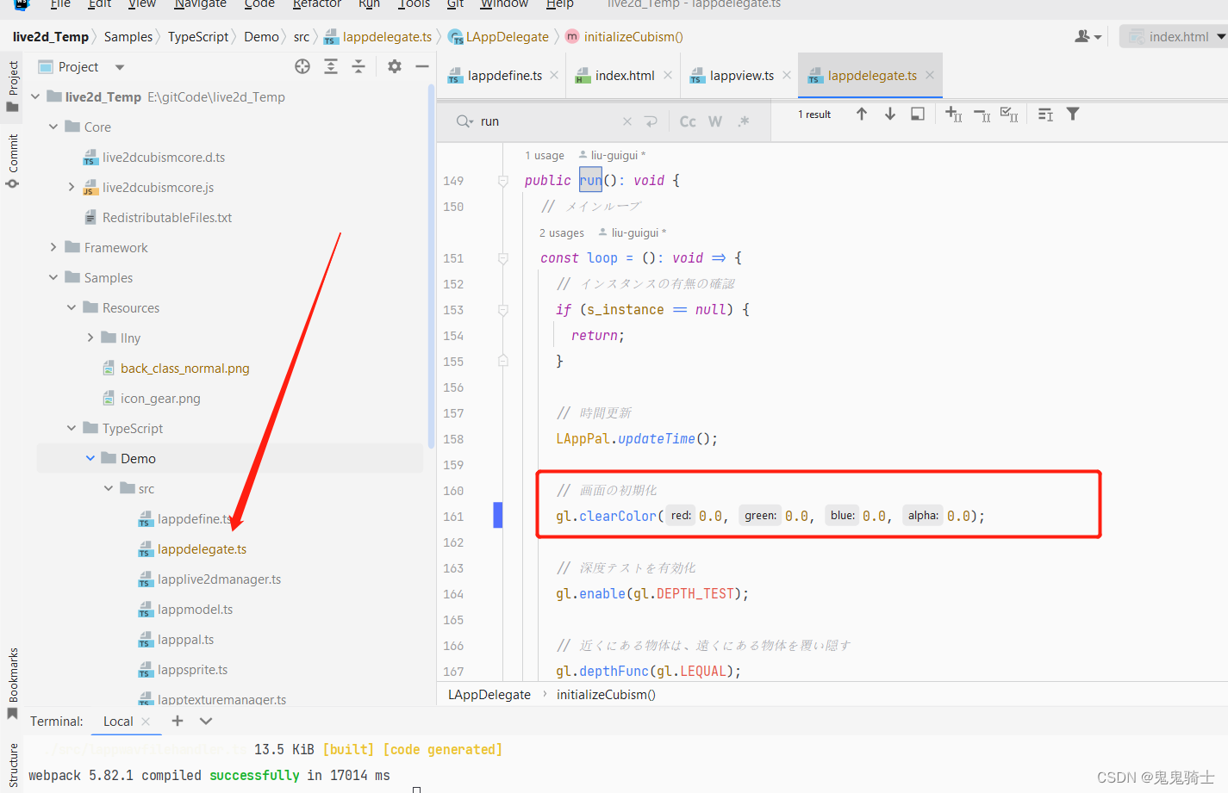Select the Local terminal tab
1228x793 pixels.
[x=118, y=722]
